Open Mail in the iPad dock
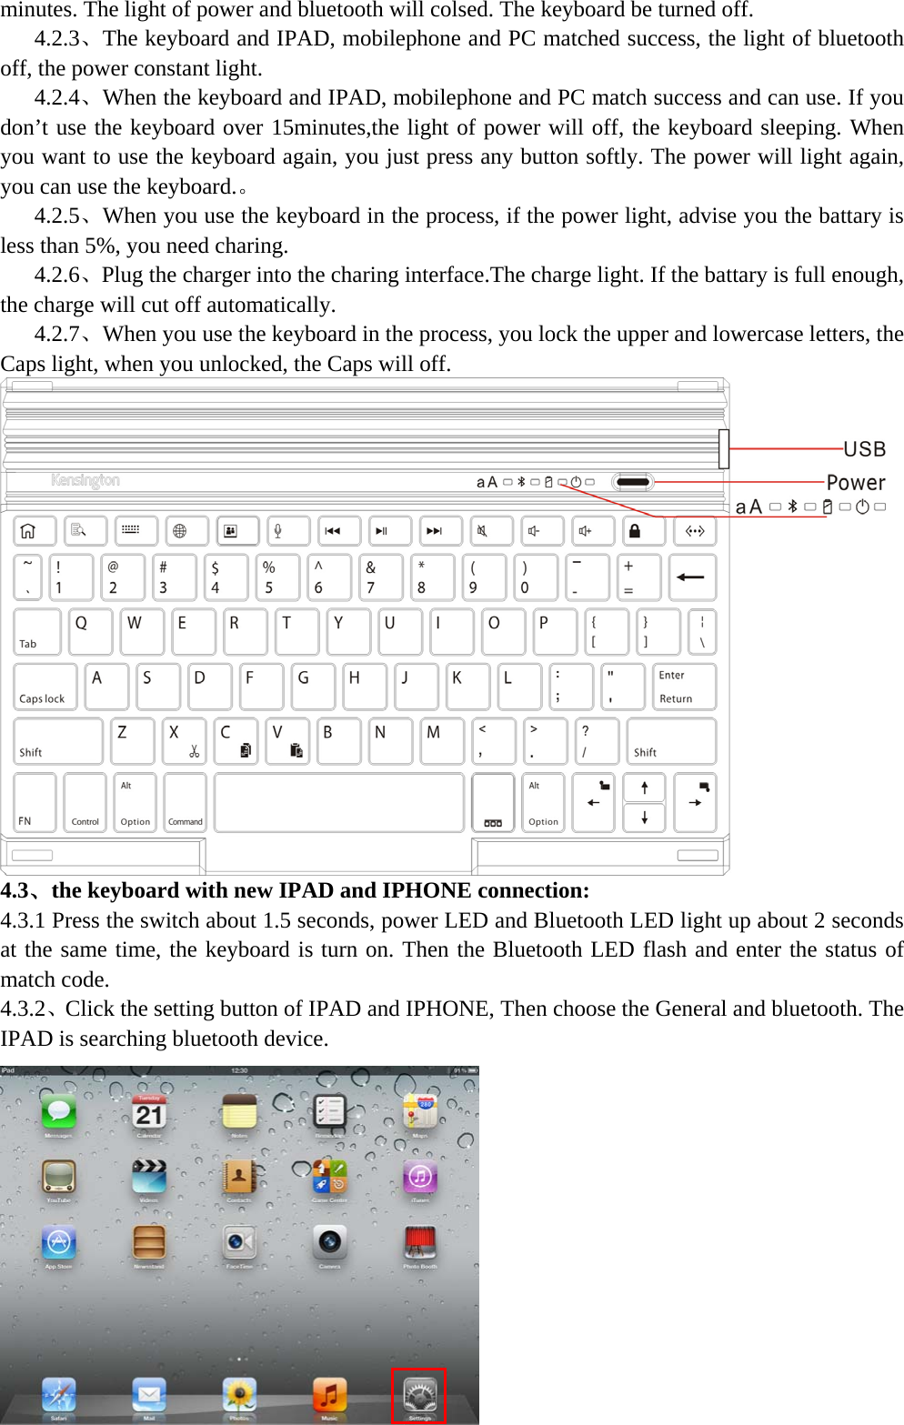The image size is (904, 1425). tap(149, 1395)
